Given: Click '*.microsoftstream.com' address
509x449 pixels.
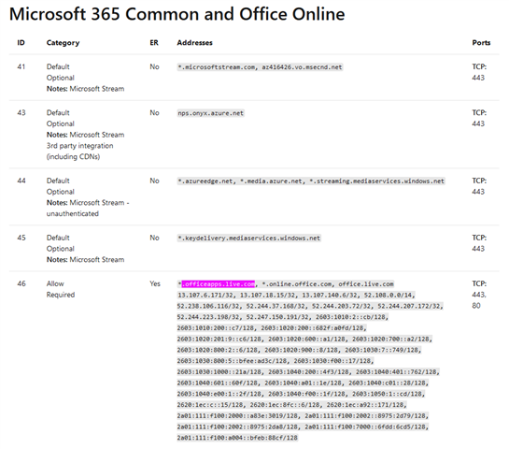Looking at the screenshot, I should 216,67.
